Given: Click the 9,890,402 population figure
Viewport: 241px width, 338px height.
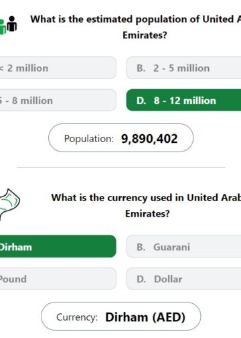Looking at the screenshot, I should click(x=149, y=139).
